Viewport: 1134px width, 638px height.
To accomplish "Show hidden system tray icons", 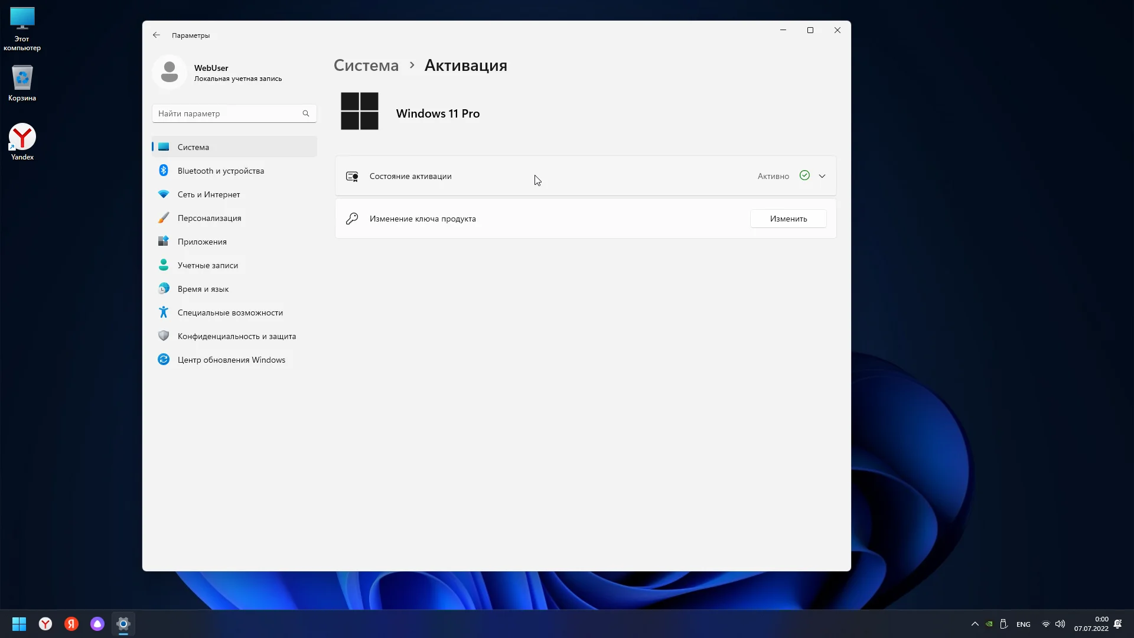I will pyautogui.click(x=975, y=624).
